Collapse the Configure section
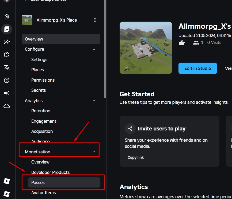 tap(94, 49)
